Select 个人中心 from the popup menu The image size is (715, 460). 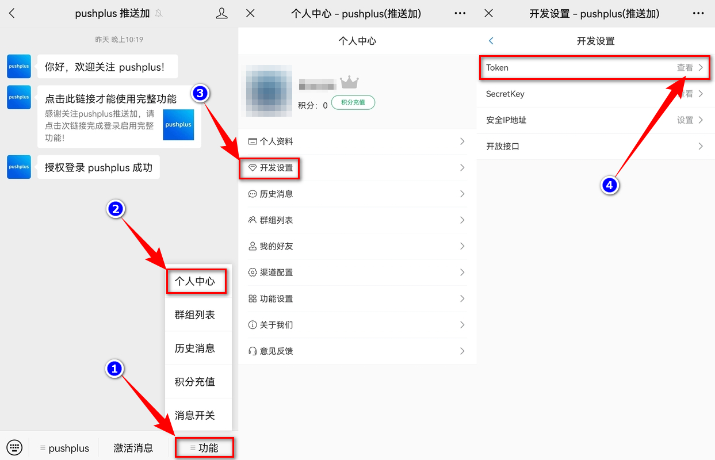[x=196, y=281]
